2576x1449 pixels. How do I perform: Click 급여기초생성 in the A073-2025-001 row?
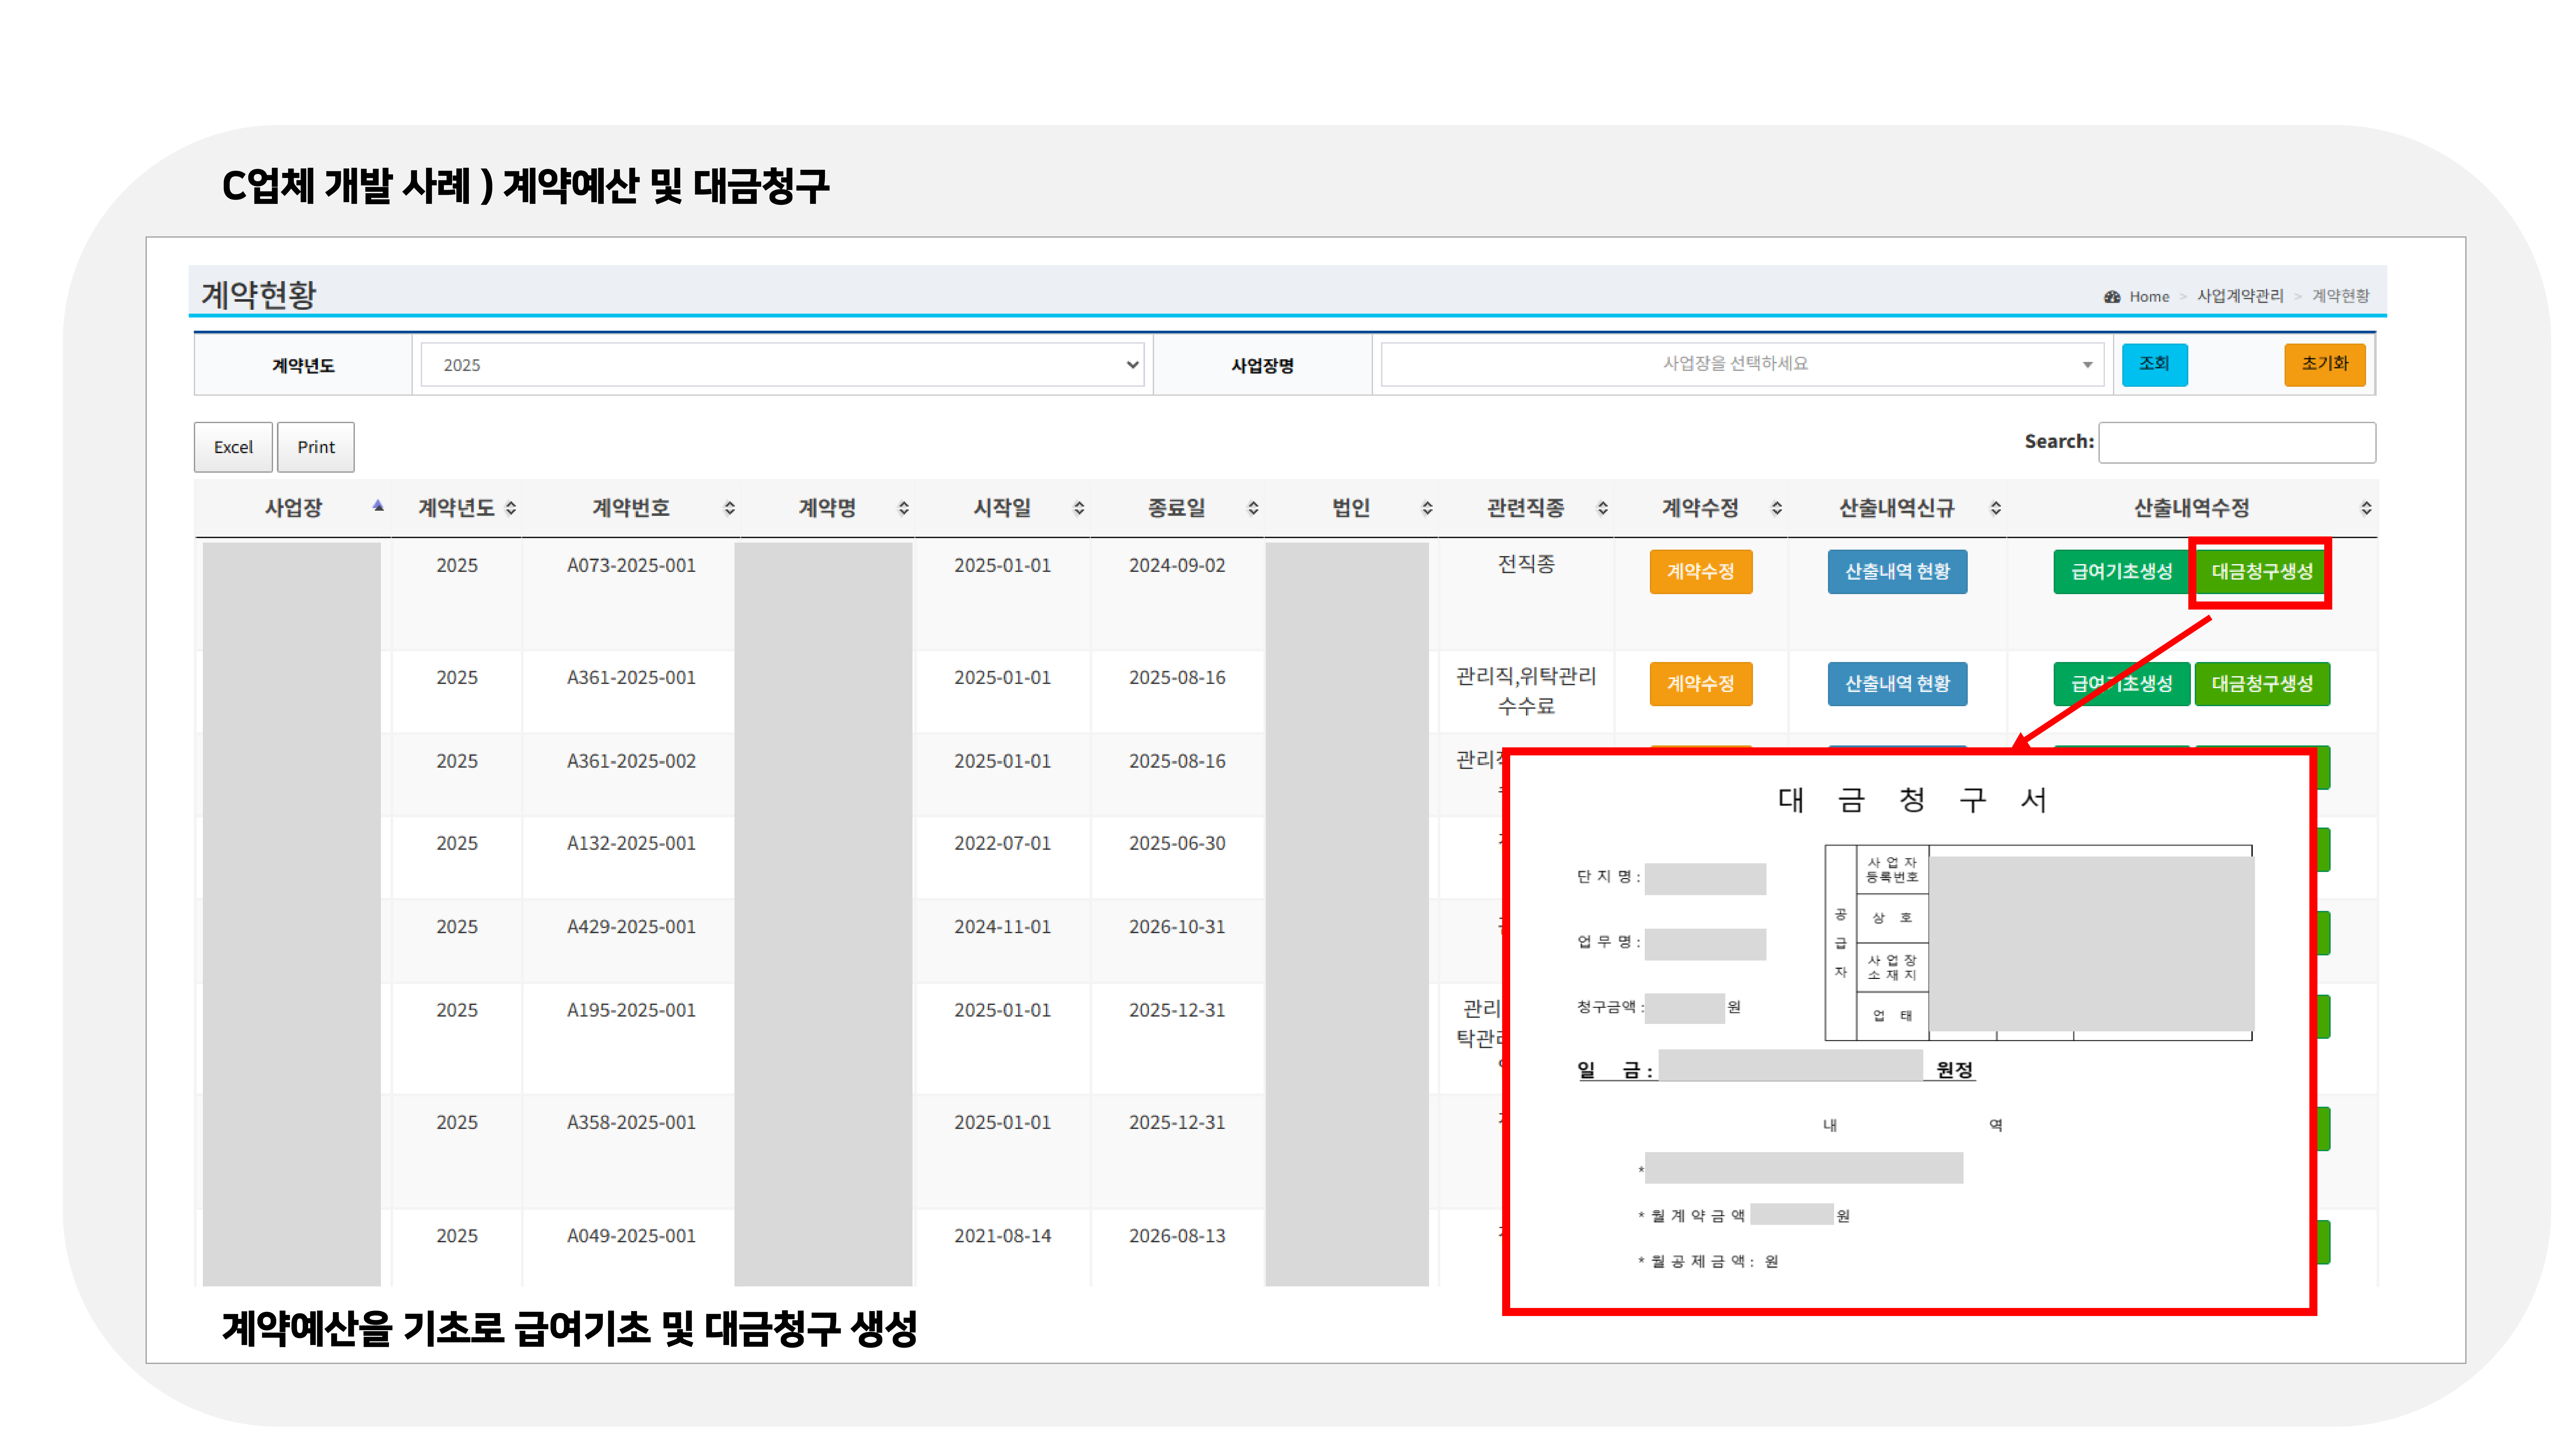click(x=2122, y=572)
